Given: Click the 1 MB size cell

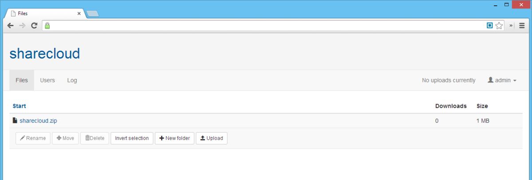Looking at the screenshot, I should [483, 121].
